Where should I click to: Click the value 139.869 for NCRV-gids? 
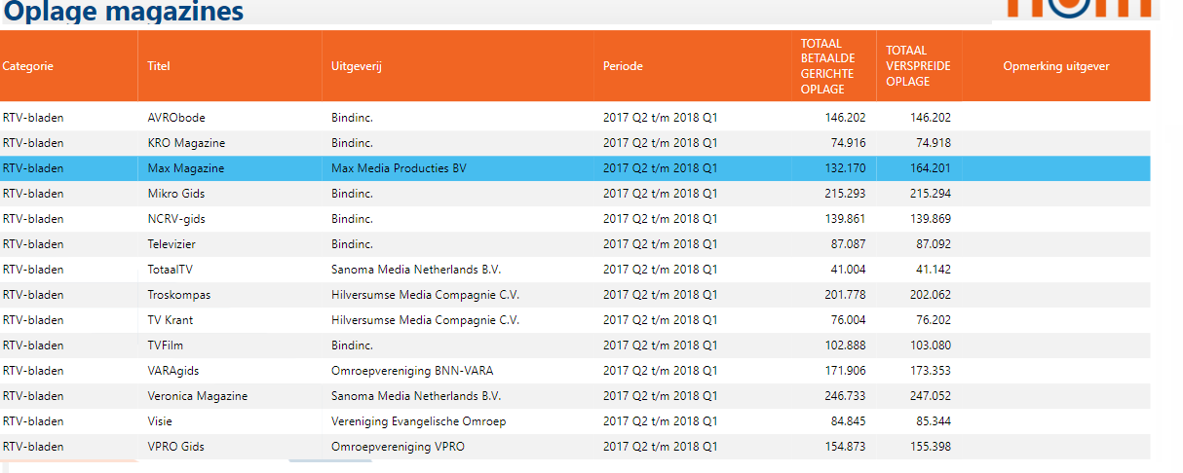pyautogui.click(x=930, y=219)
